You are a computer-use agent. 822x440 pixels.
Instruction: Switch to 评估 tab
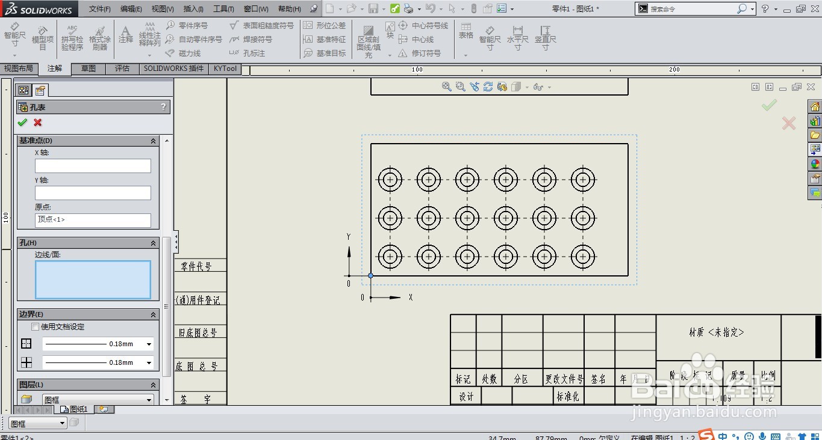122,69
